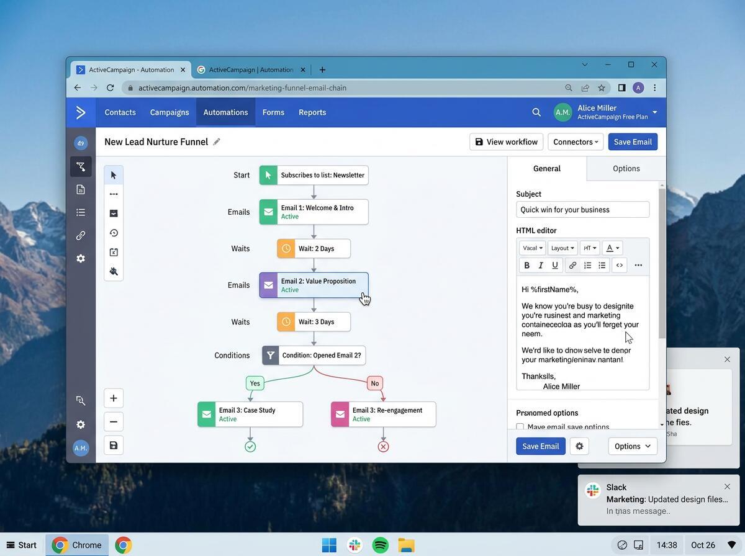Open more editor tools ellipsis

click(x=638, y=266)
